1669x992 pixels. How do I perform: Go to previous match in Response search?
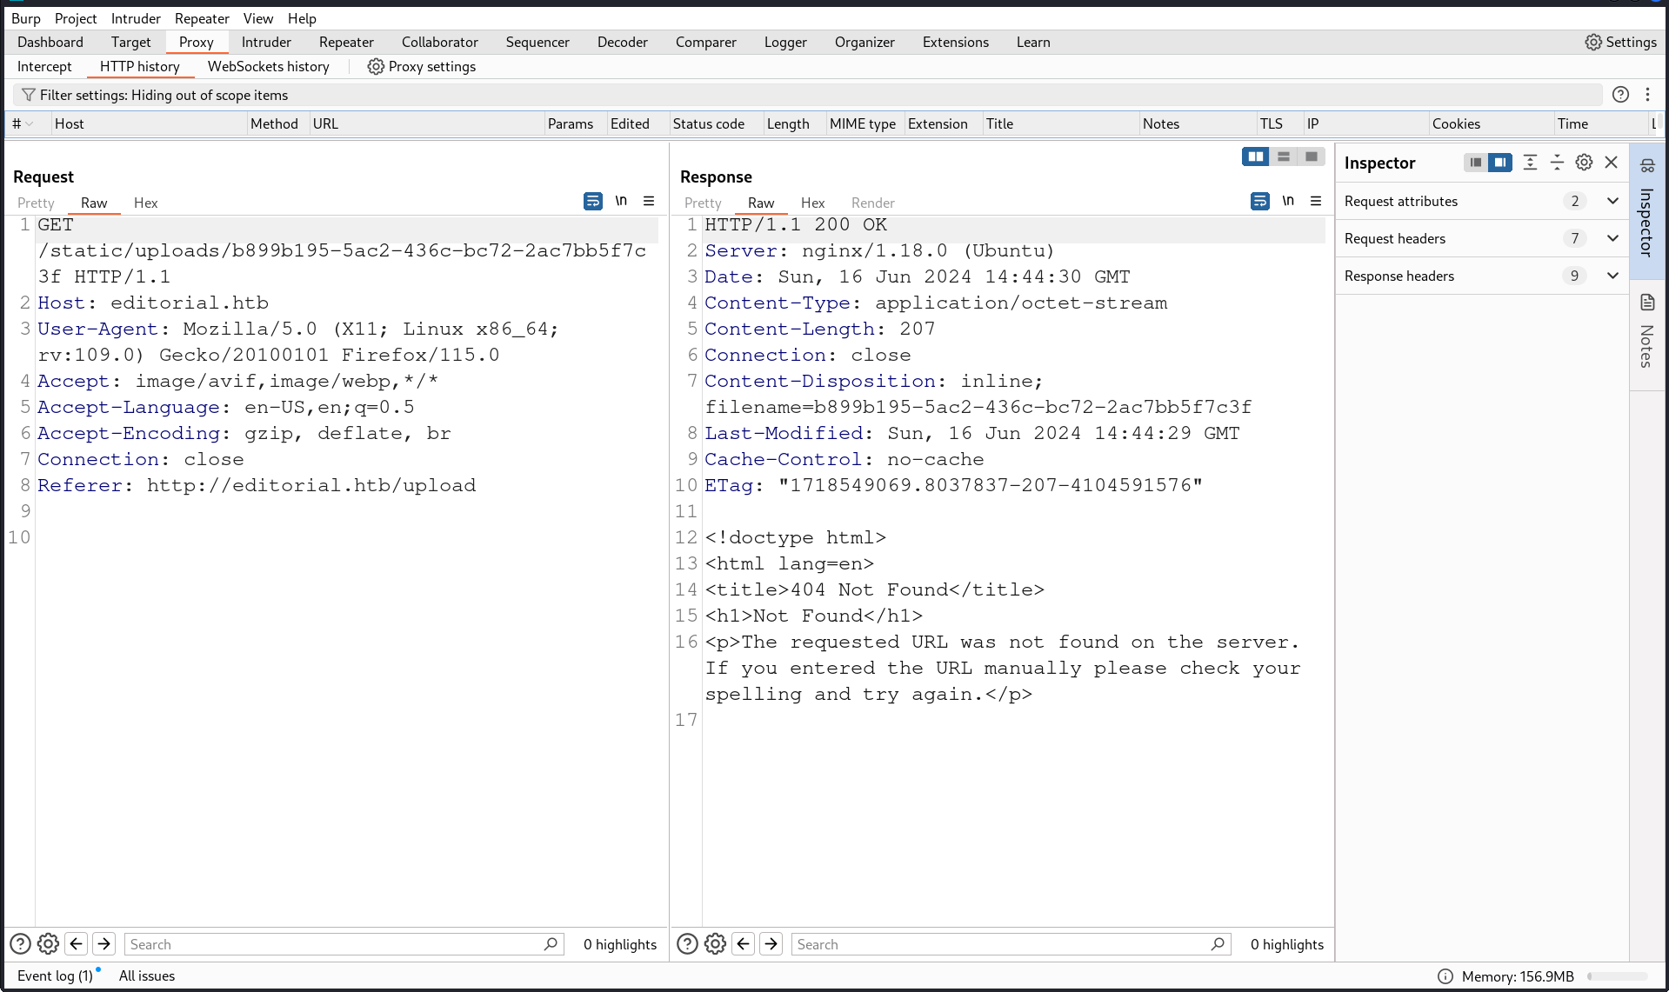click(744, 943)
